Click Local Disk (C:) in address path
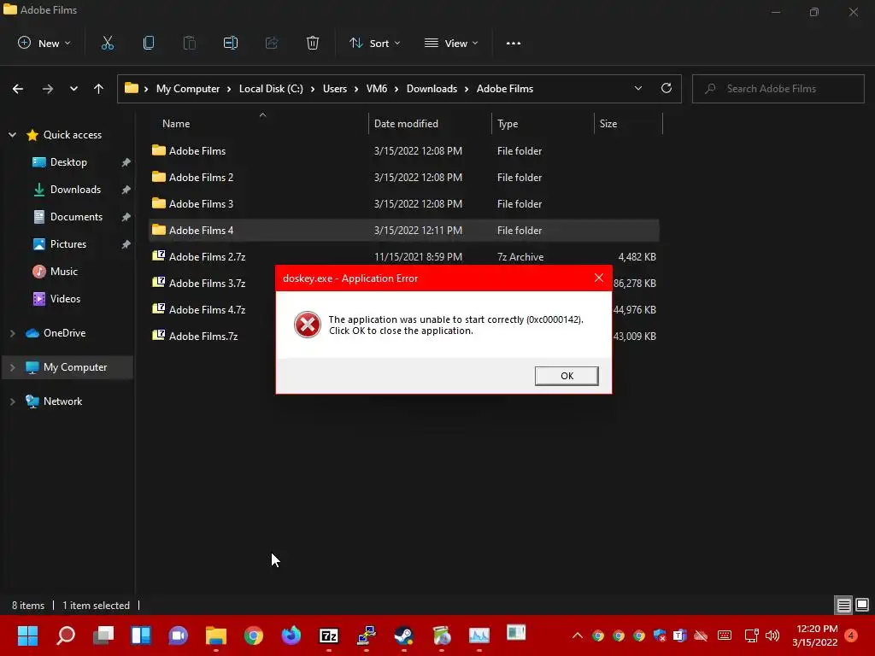Viewport: 875px width, 656px height. (x=271, y=89)
